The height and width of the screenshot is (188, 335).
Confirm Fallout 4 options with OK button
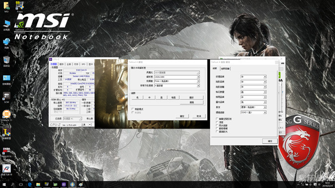point(182,116)
